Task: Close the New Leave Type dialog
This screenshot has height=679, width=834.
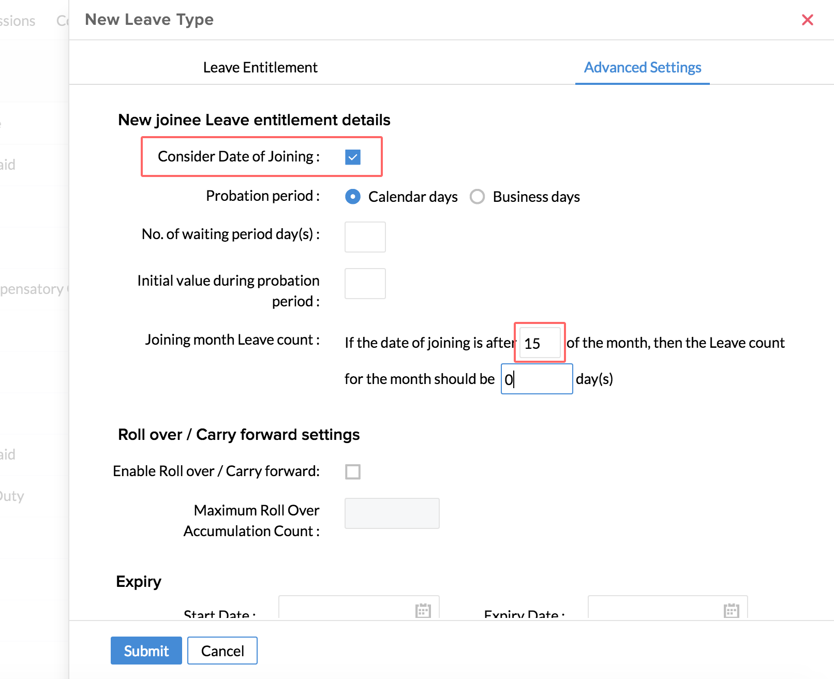Action: (x=807, y=20)
